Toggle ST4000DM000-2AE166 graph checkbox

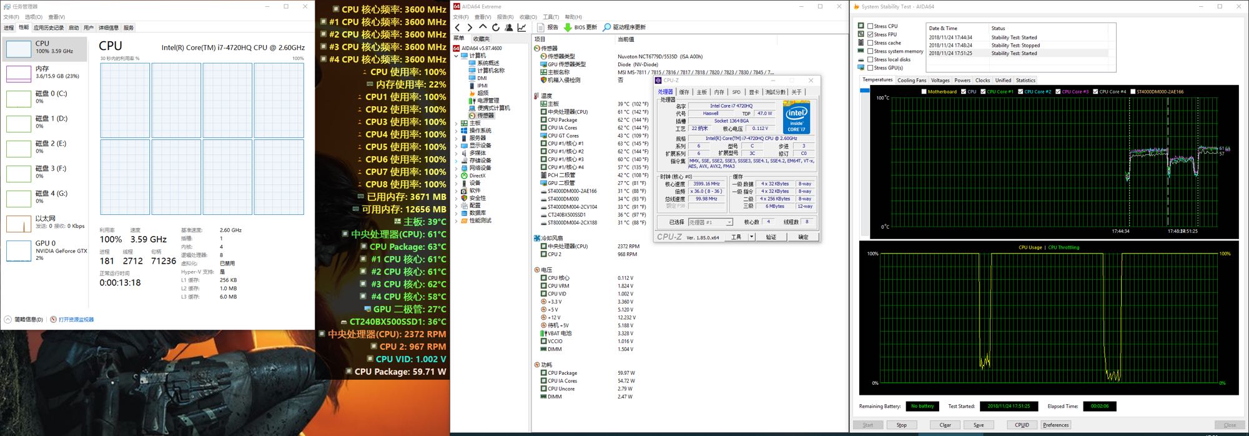coord(1133,92)
